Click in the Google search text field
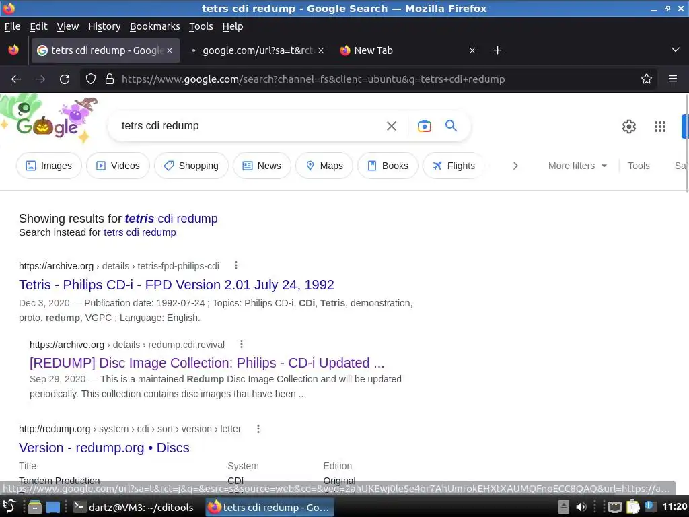The image size is (689, 517). [x=248, y=126]
